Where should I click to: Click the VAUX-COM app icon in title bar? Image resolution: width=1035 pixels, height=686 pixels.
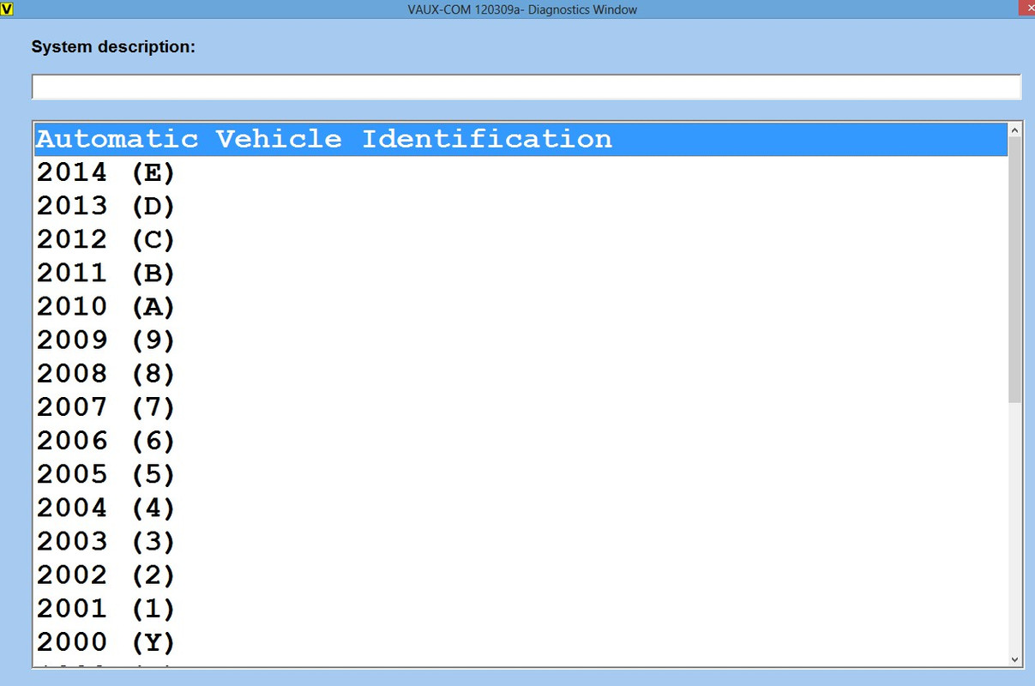pyautogui.click(x=8, y=9)
